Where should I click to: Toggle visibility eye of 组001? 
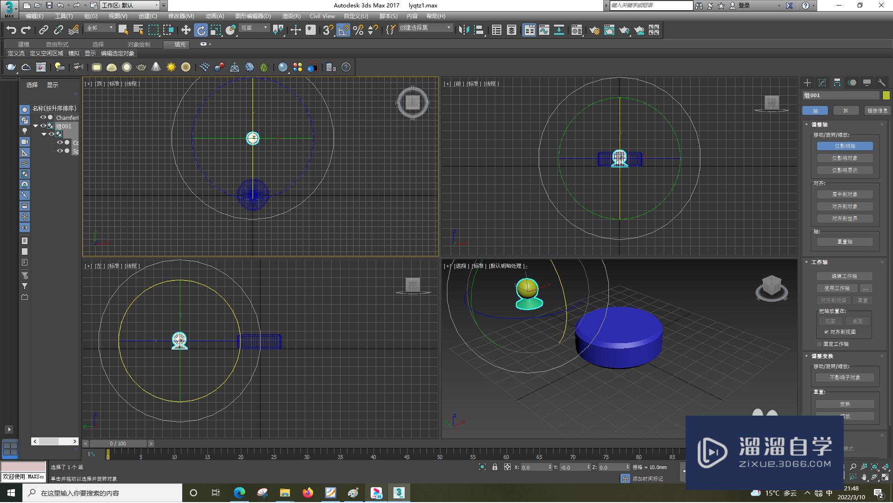click(x=43, y=126)
